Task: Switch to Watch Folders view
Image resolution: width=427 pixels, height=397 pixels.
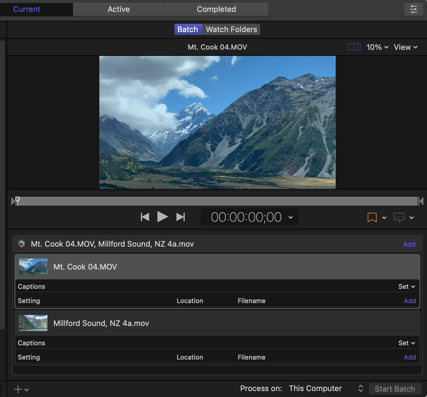Action: tap(231, 29)
